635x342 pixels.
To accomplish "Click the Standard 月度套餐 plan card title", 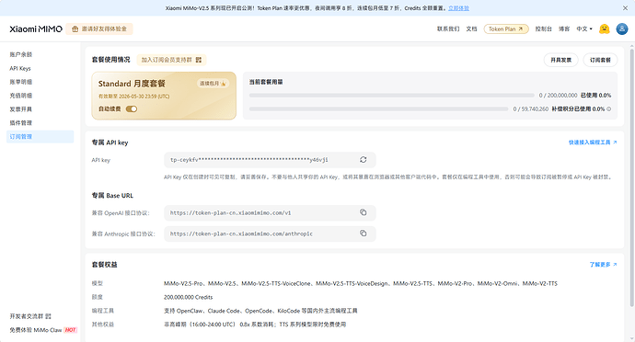I will (x=132, y=84).
